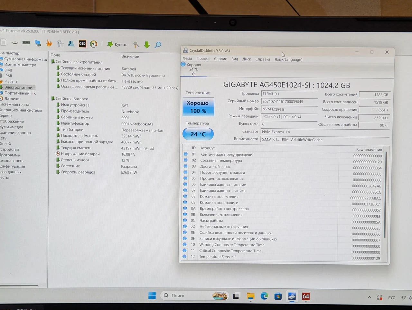Click the Raw-значения column header
This screenshot has height=310, width=412.
369,150
